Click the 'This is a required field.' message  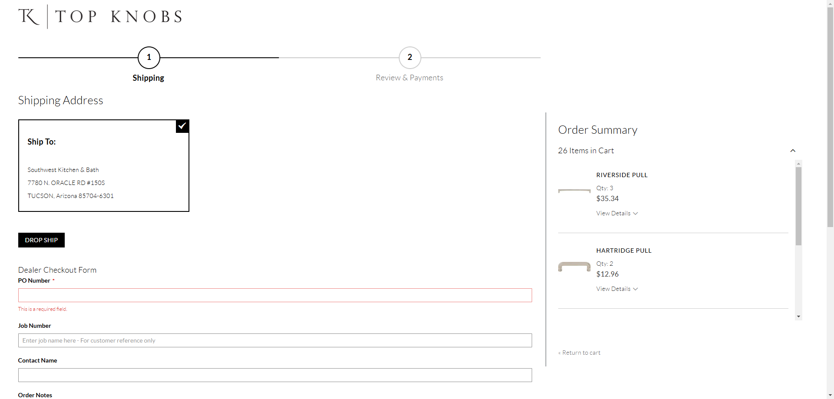tap(43, 309)
